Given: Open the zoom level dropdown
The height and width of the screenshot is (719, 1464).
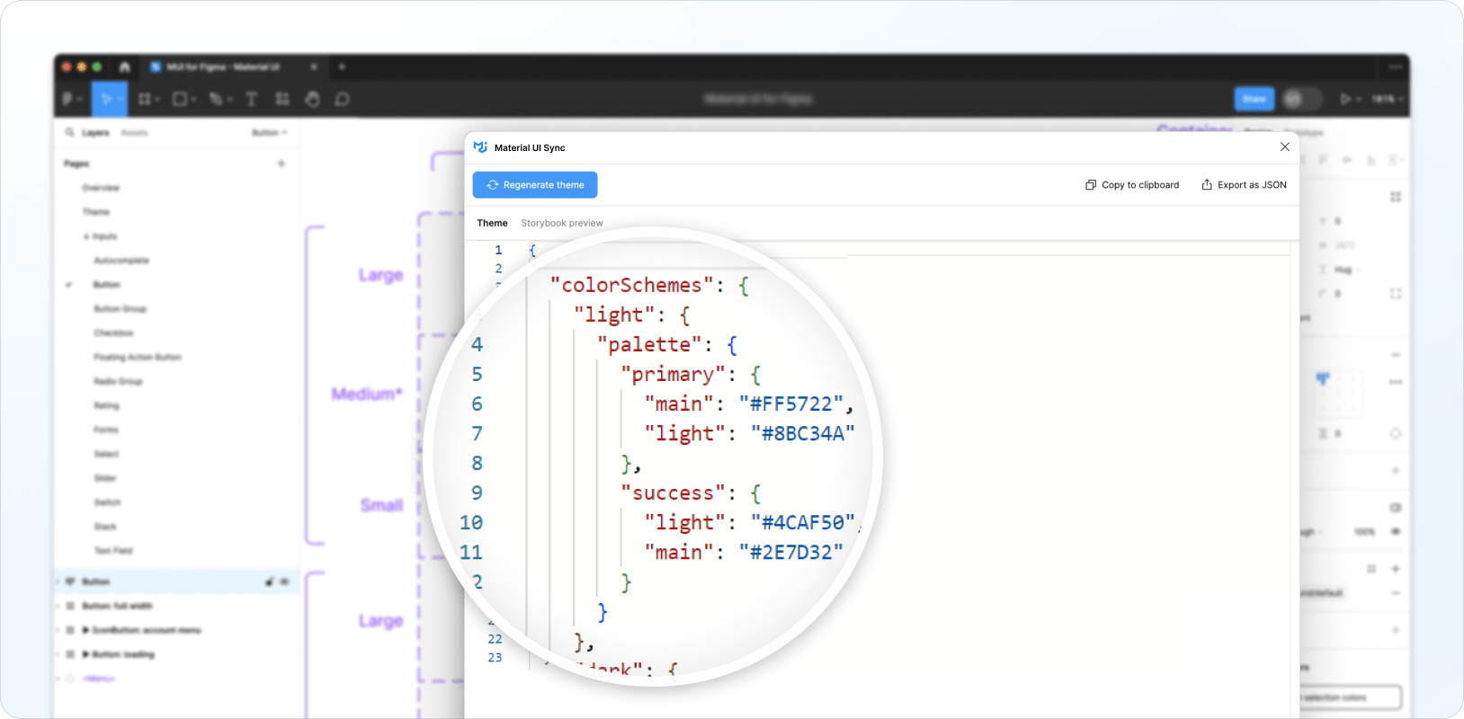Looking at the screenshot, I should pyautogui.click(x=1388, y=99).
